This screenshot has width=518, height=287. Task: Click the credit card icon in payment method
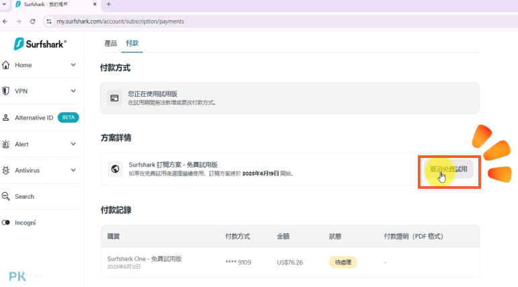[x=114, y=98]
